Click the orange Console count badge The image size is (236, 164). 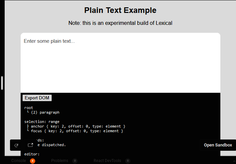[x=33, y=161]
